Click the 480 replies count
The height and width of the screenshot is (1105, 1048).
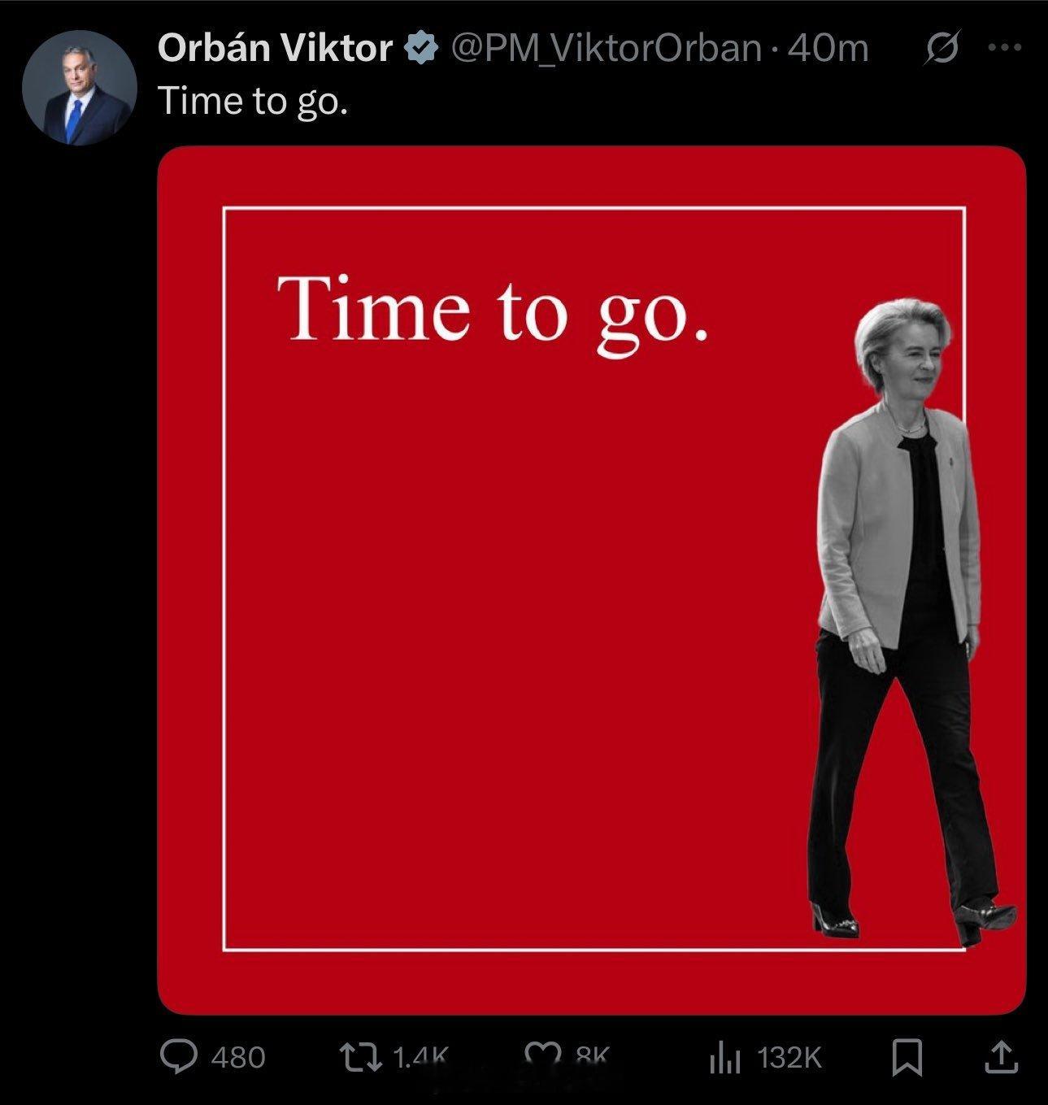(x=238, y=1057)
